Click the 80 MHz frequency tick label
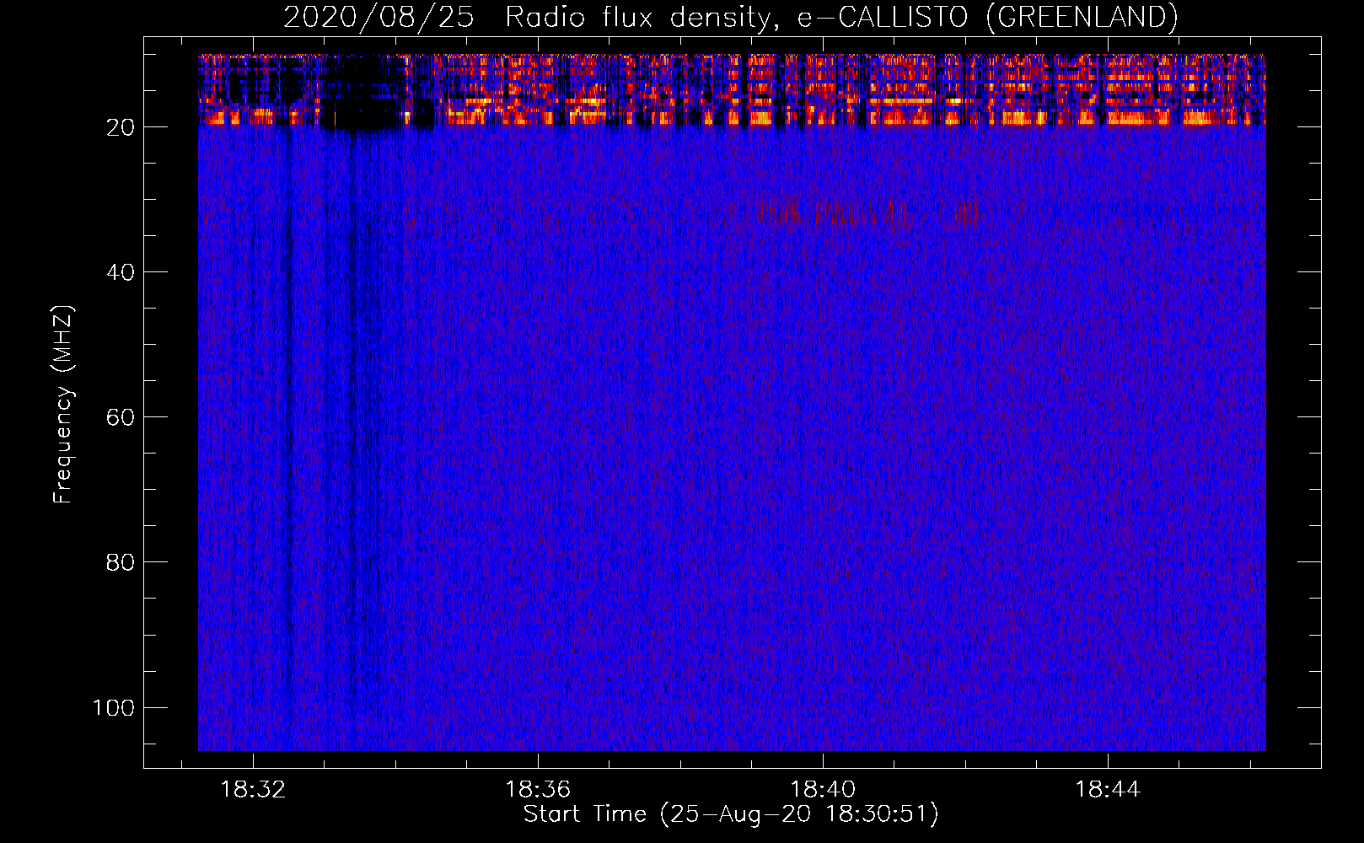Image resolution: width=1364 pixels, height=843 pixels. point(121,562)
